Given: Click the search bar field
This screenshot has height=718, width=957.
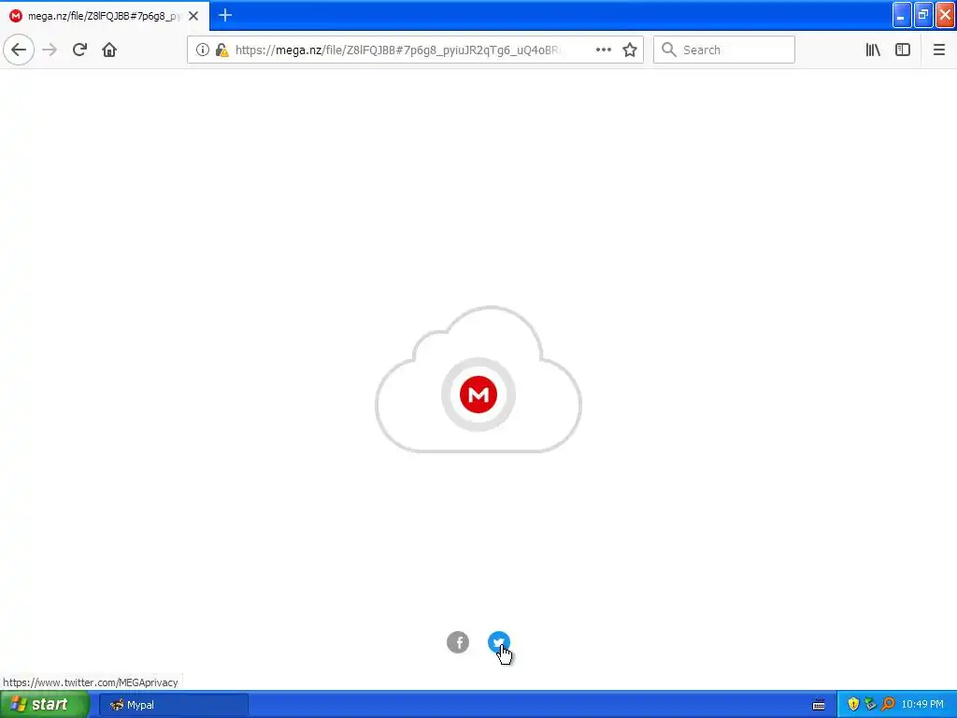Looking at the screenshot, I should coord(724,50).
